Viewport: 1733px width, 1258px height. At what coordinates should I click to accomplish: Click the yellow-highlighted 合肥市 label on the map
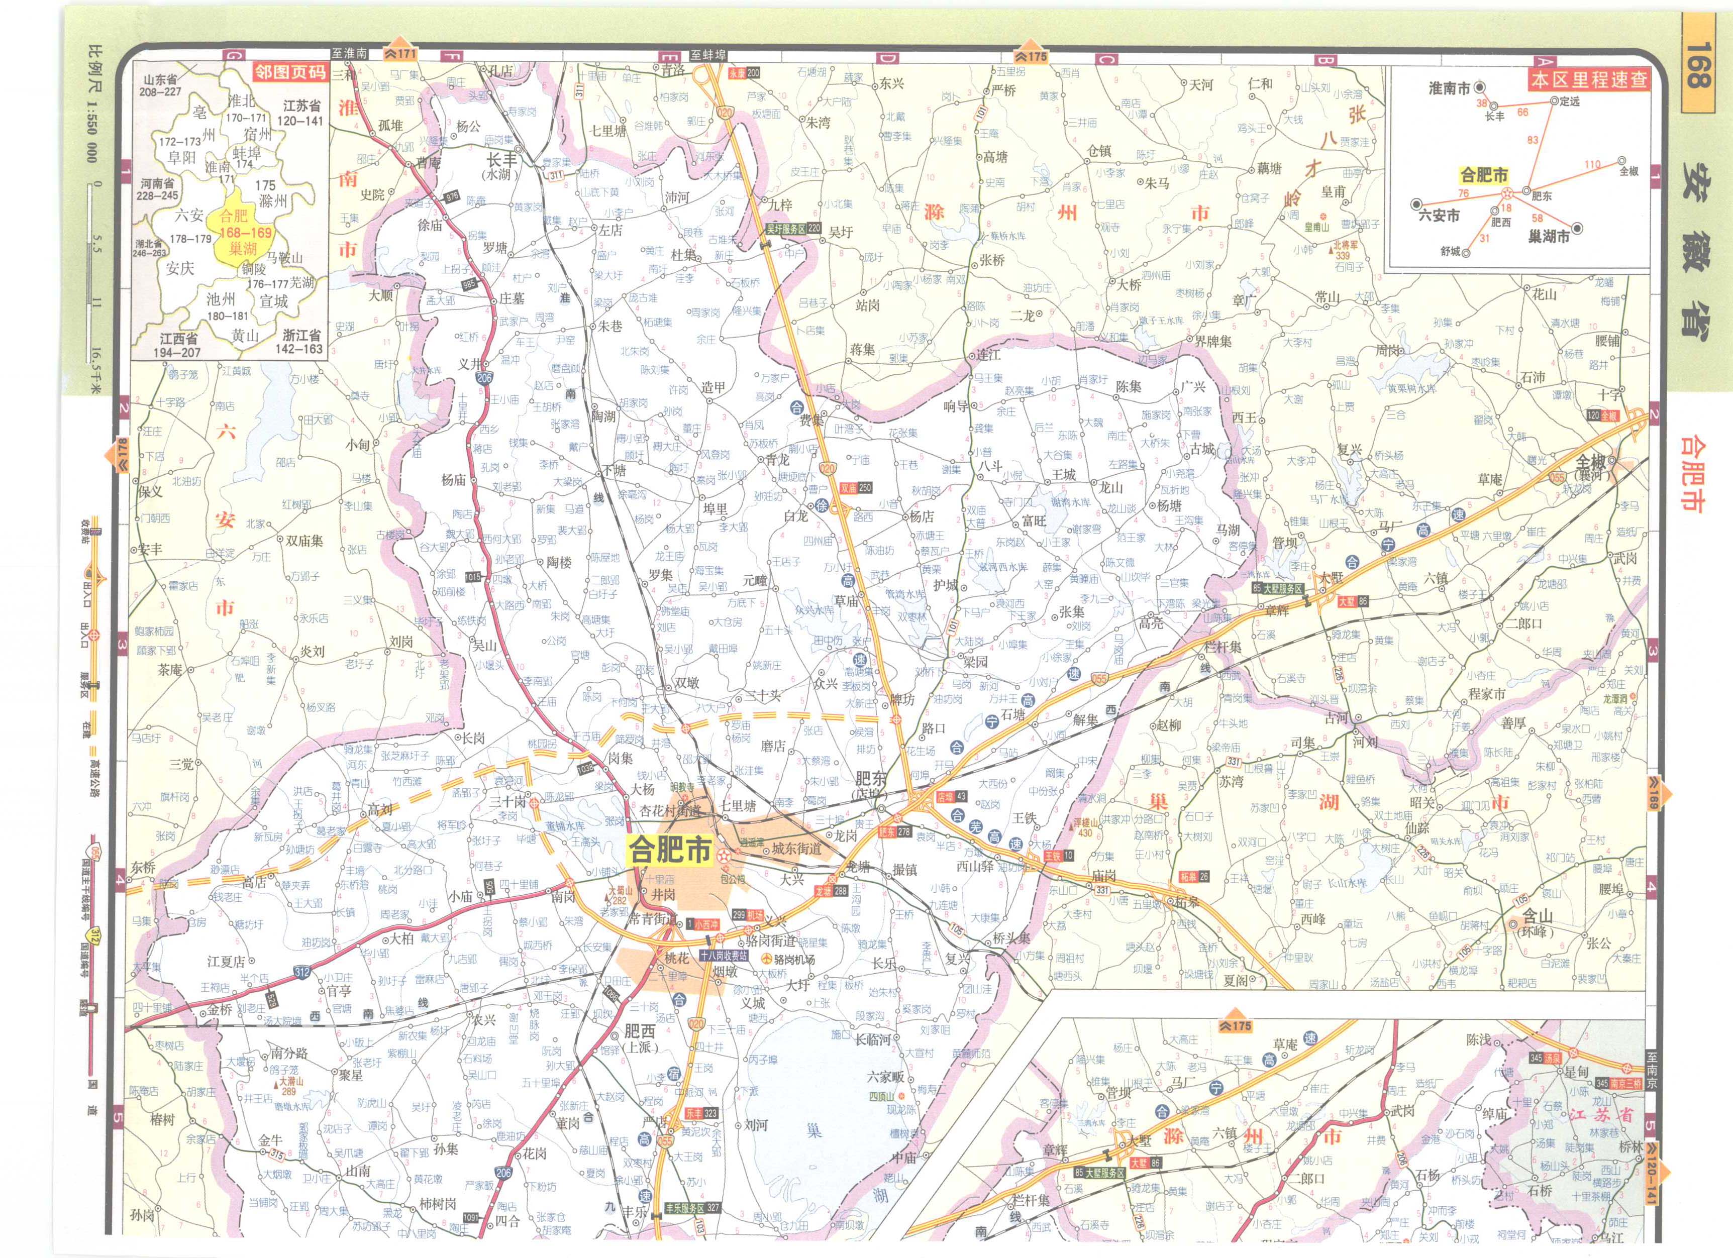click(669, 850)
